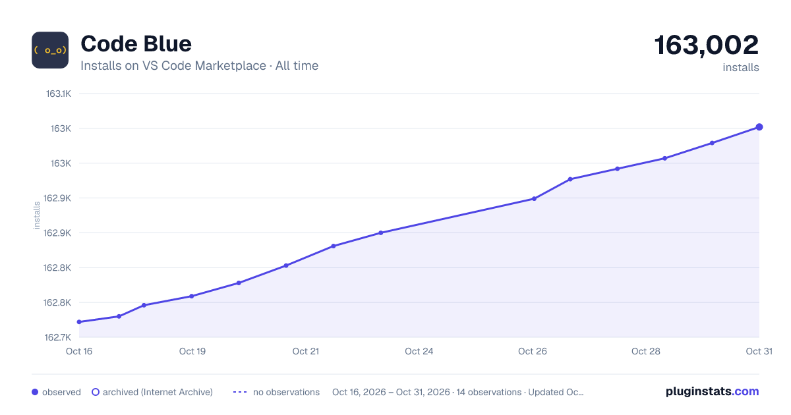This screenshot has width=791, height=415.
Task: Click the Installs on VS Code Marketplace subtitle
Action: coord(200,66)
